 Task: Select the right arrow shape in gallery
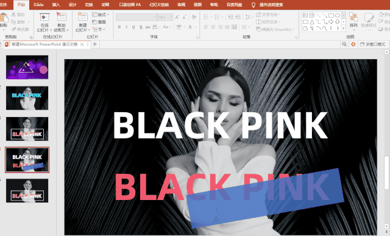(331, 22)
